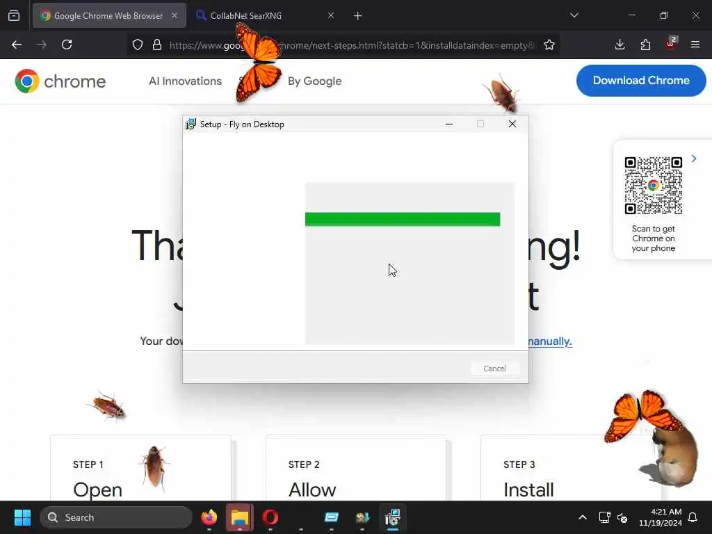Viewport: 712px width, 534px height.
Task: Click the green installation progress bar
Action: (403, 219)
